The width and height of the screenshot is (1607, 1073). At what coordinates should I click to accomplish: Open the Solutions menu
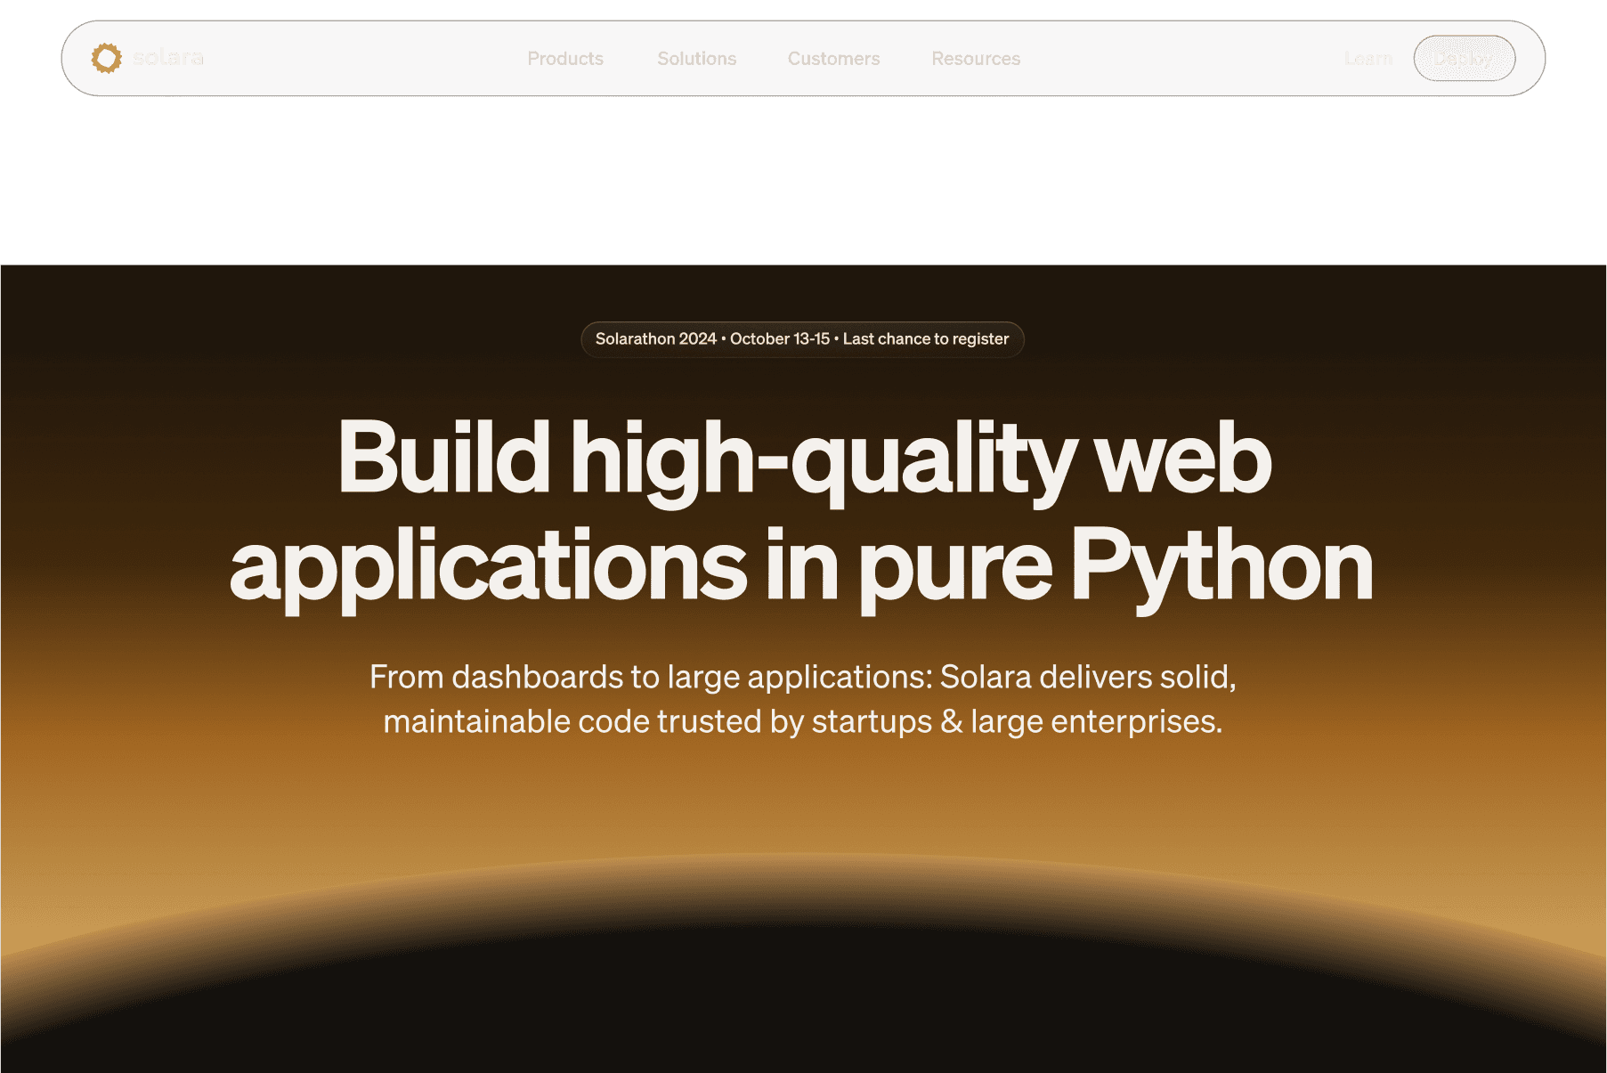coord(697,59)
